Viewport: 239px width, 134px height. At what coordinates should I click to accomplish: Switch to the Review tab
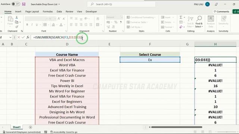(69, 12)
